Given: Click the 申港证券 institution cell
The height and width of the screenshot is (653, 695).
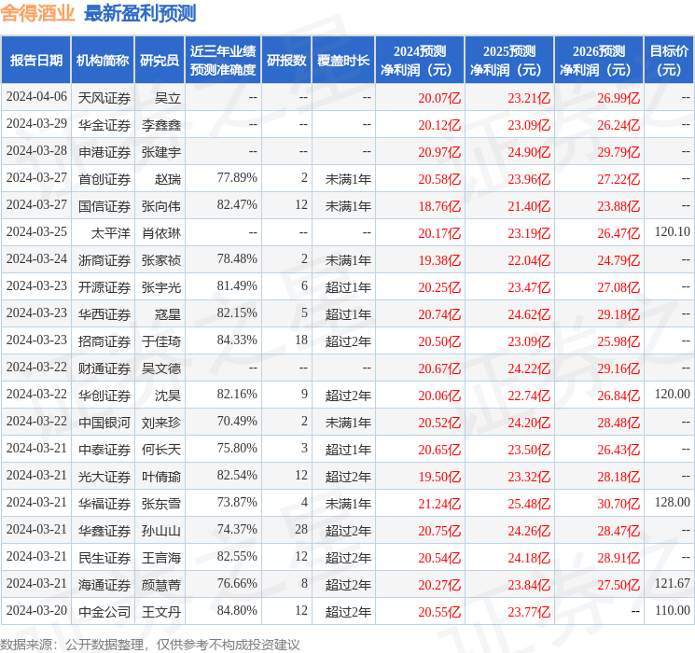Looking at the screenshot, I should pos(104,152).
